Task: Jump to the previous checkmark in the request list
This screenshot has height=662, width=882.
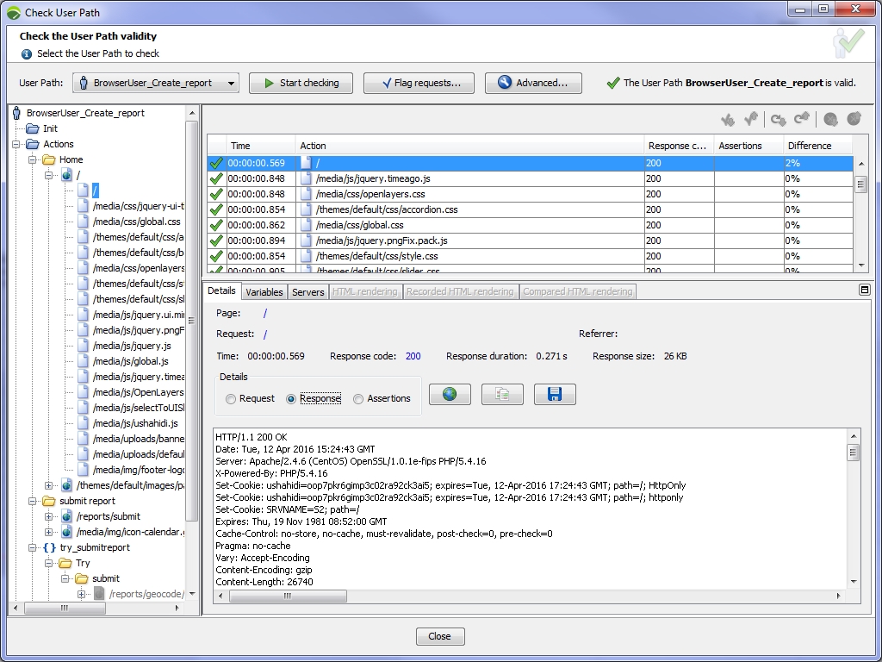Action: pos(750,119)
